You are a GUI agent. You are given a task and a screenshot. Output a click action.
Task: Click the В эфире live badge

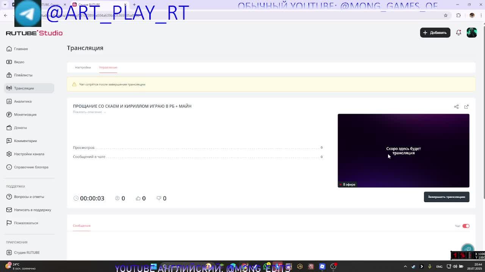(x=347, y=184)
